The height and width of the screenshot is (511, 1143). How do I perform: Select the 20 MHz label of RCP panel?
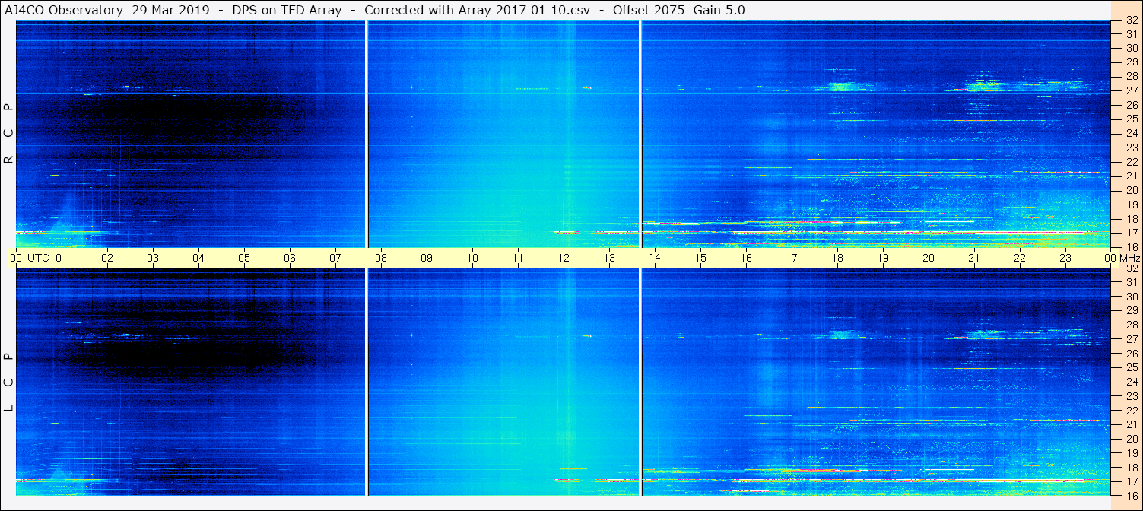1131,190
